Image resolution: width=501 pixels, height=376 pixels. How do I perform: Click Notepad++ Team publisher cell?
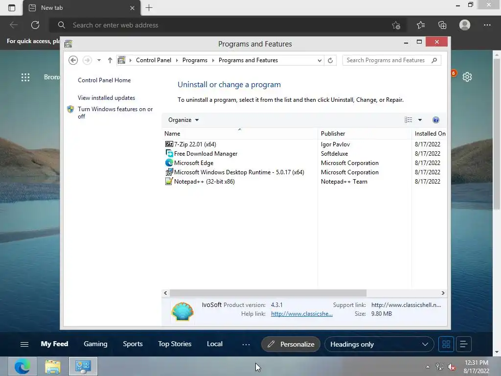coord(344,182)
